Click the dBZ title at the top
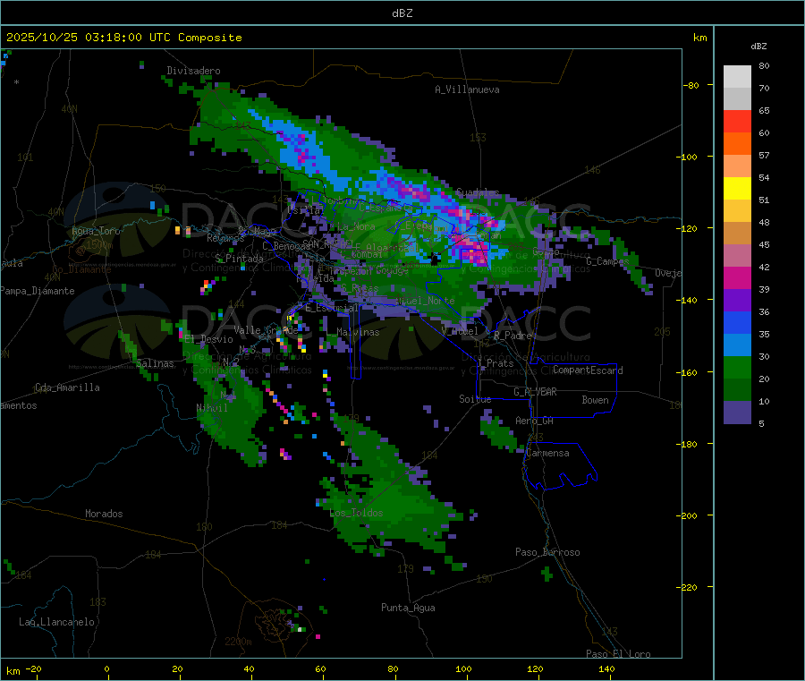This screenshot has height=681, width=805. coord(402,13)
